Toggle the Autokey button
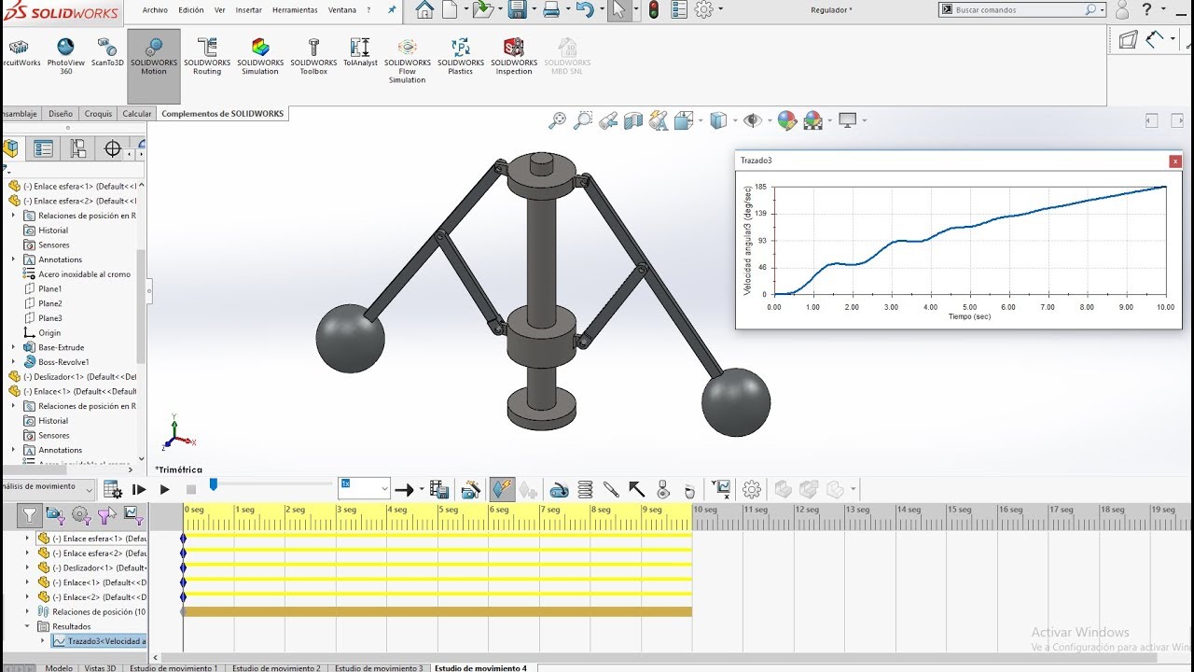The width and height of the screenshot is (1194, 672). 502,489
